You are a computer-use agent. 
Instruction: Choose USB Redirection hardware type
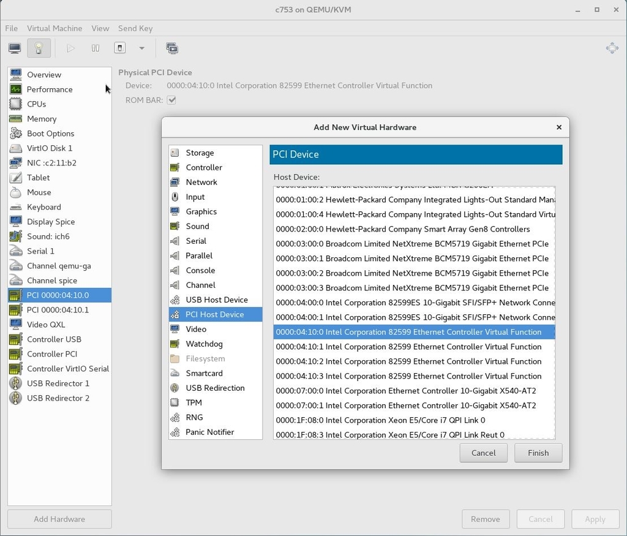click(x=216, y=388)
